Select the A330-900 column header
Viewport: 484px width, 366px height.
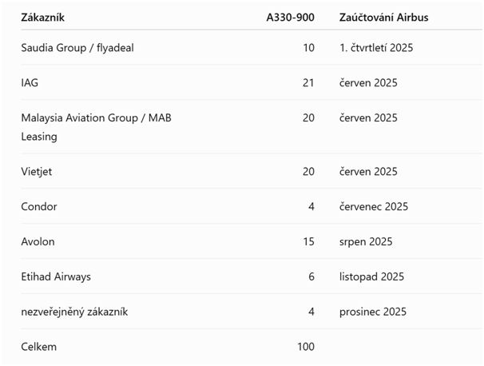290,18
